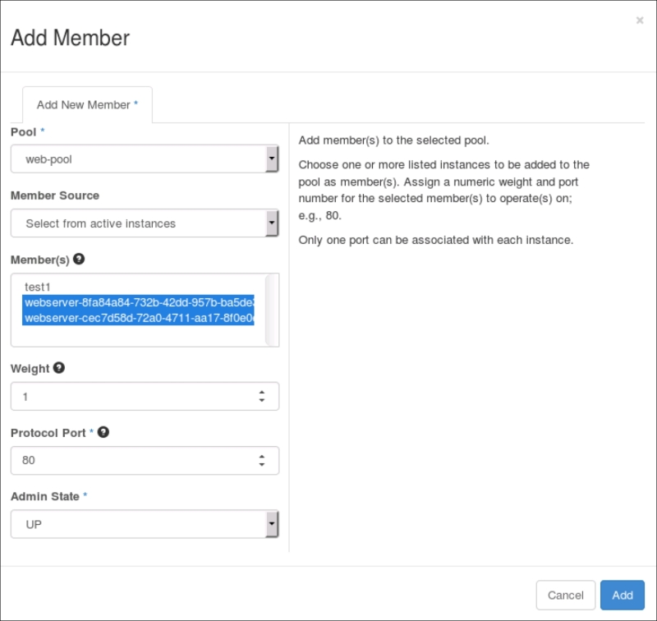
Task: Click the Member(s) list scrollbar
Action: coord(272,310)
